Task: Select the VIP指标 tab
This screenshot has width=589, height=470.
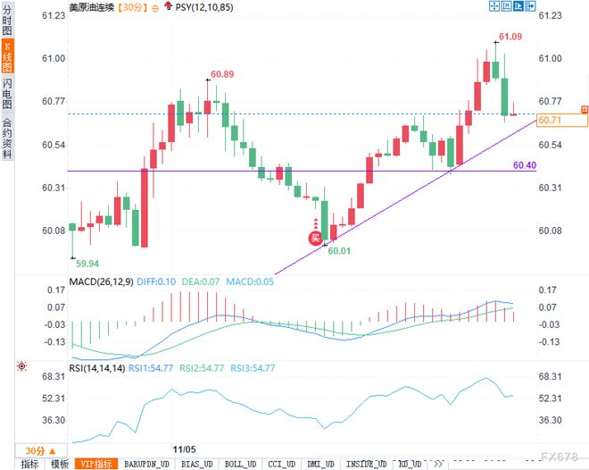Action: tap(96, 464)
